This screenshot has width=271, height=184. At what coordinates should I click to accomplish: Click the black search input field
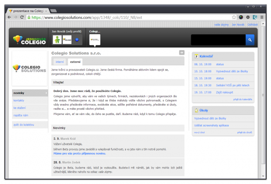[218, 40]
